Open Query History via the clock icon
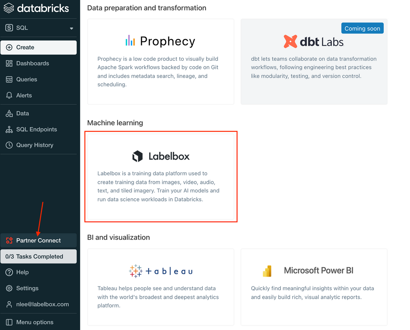 (x=9, y=145)
